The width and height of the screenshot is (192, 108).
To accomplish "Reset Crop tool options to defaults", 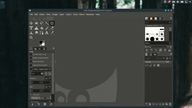I will (x=51, y=104).
